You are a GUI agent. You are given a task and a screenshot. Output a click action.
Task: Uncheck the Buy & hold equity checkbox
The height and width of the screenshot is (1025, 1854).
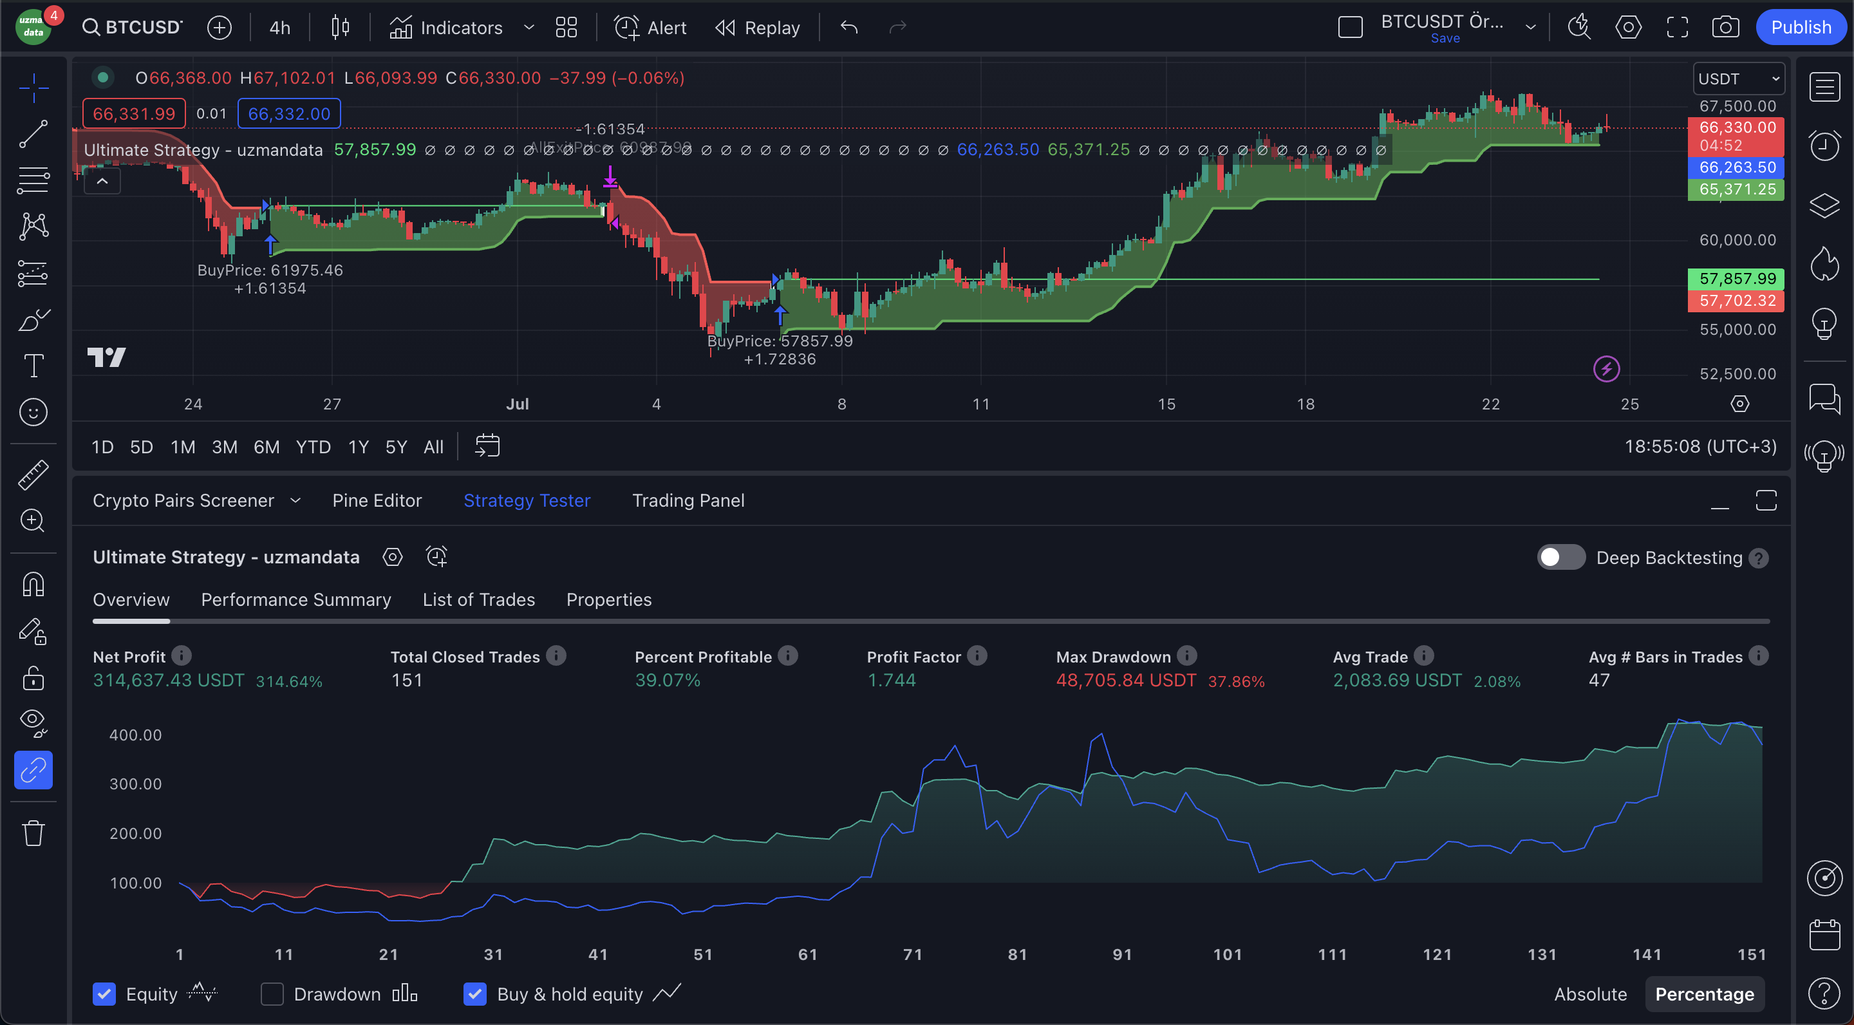point(475,993)
